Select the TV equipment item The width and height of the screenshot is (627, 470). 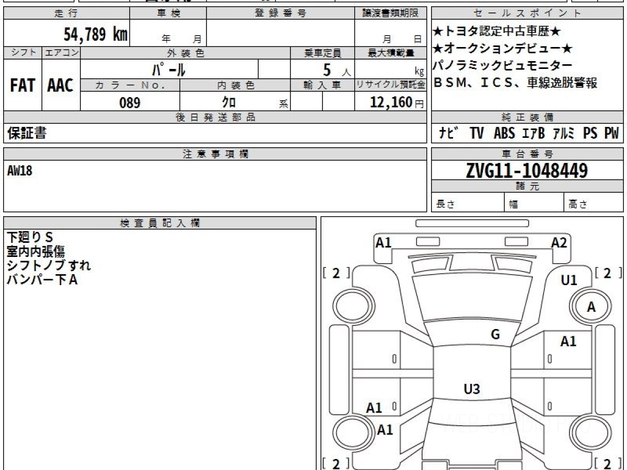477,134
